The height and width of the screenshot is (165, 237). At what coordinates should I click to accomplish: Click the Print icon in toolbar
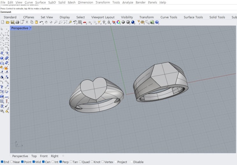point(17,22)
